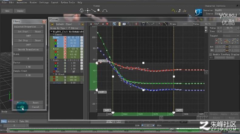Viewport: 240px width, 134px height.
Task: Switch to the Story tab
Action: (4, 121)
